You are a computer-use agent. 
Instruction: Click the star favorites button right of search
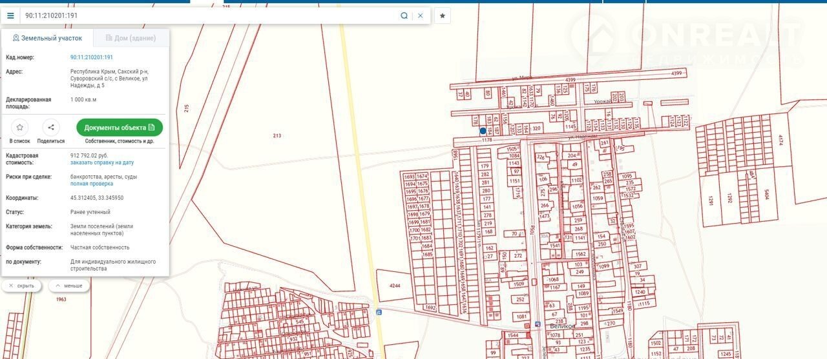point(443,15)
